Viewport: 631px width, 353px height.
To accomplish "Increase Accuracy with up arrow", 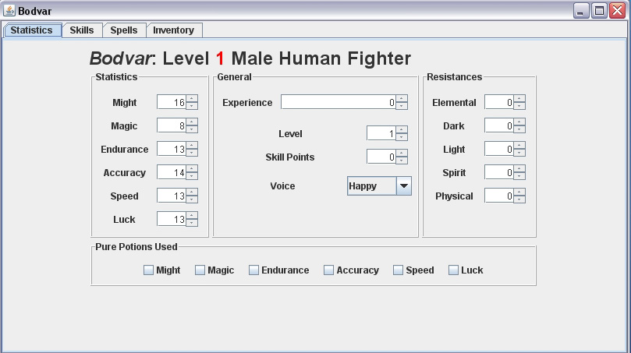I will [x=192, y=168].
